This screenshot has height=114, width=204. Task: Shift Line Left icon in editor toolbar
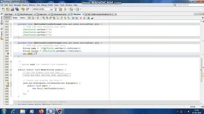coord(73,18)
